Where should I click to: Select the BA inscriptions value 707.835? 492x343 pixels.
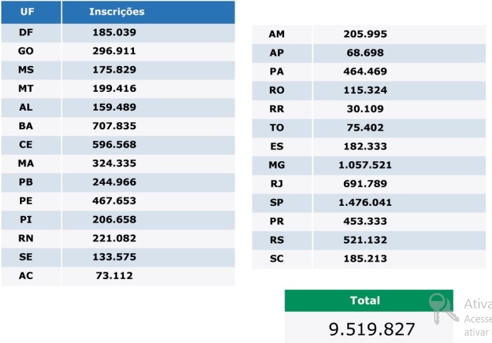pyautogui.click(x=115, y=126)
